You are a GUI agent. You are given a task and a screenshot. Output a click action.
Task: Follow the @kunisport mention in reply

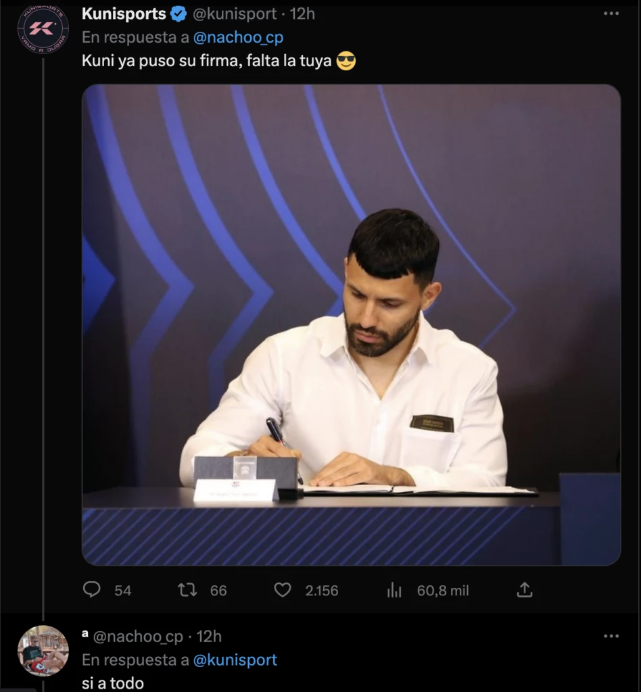(235, 660)
